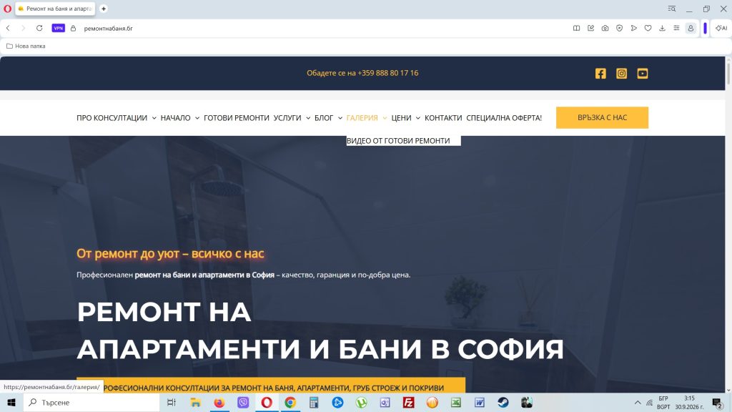Select the Ремонт на баня tab
732x412 pixels.
click(x=56, y=9)
